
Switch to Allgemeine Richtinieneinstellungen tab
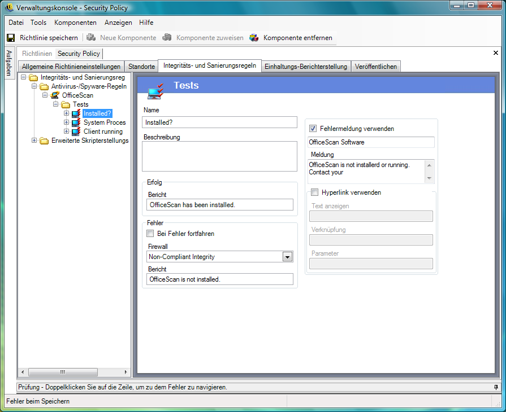71,67
